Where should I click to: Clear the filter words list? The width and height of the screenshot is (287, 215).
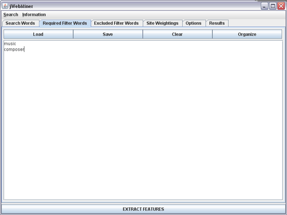[177, 34]
